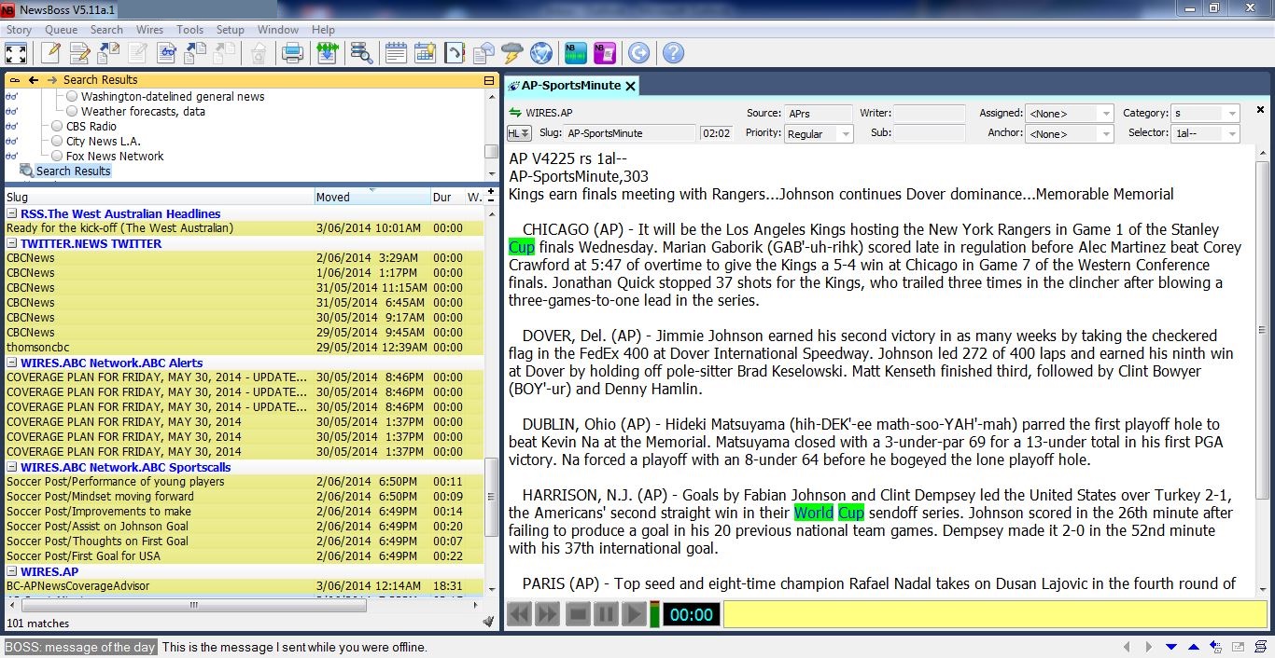
Task: Click the audio stop button
Action: point(578,614)
